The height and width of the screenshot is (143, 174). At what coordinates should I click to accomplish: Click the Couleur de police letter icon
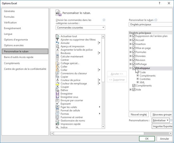click(x=57, y=80)
